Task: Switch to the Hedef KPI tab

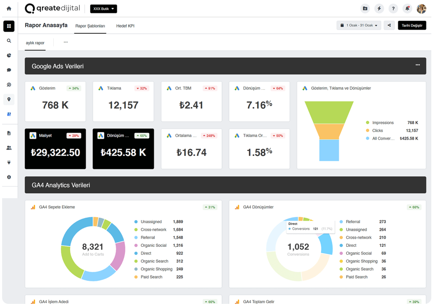Action: (125, 26)
